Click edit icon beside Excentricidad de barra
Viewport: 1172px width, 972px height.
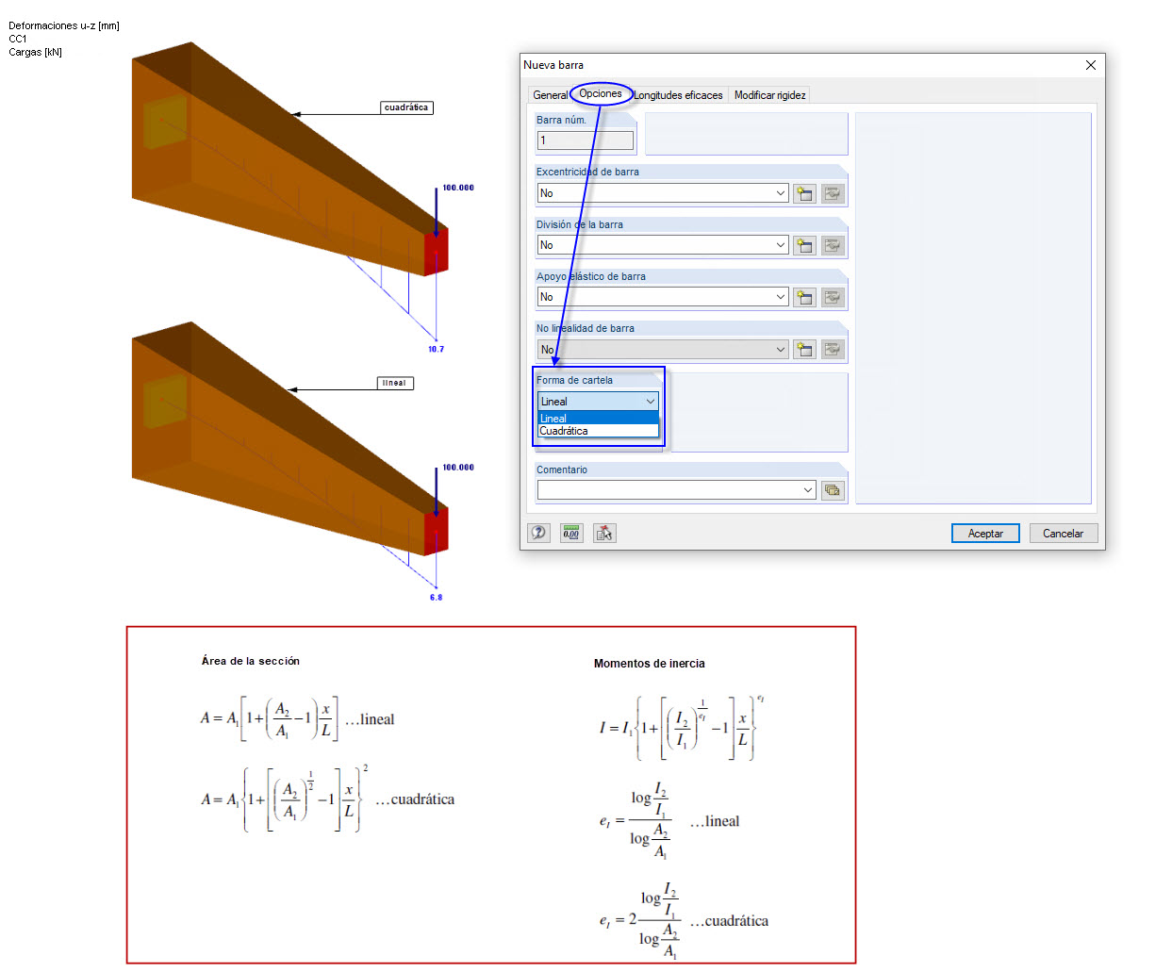tap(833, 193)
